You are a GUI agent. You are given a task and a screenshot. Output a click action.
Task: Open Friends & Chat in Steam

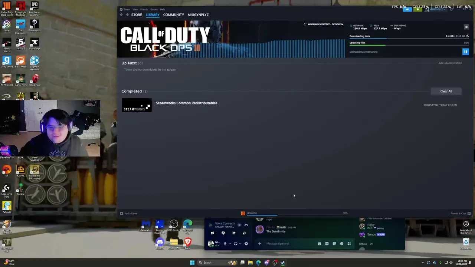[x=461, y=214]
